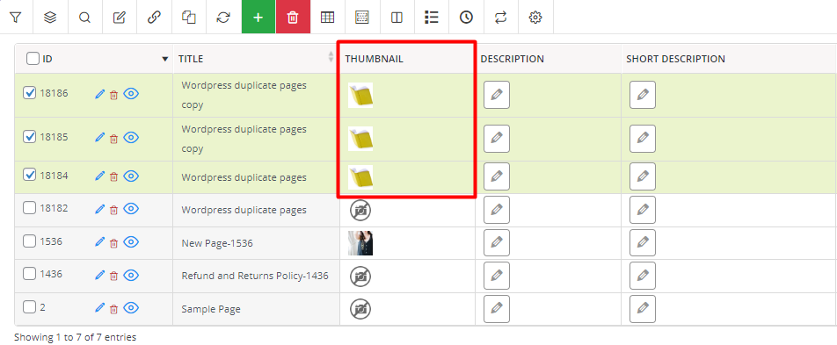This screenshot has width=837, height=345.
Task: Toggle the select-all checkbox beside ID header
Action: [x=33, y=59]
